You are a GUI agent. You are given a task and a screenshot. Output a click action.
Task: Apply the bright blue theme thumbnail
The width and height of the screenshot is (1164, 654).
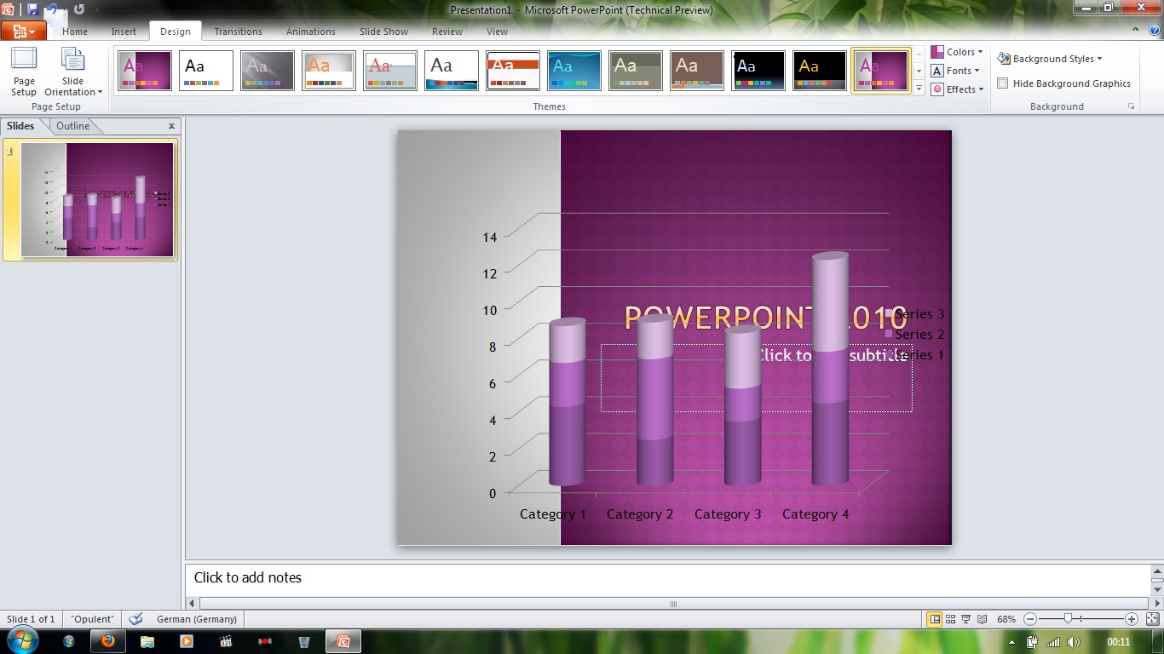[574, 71]
